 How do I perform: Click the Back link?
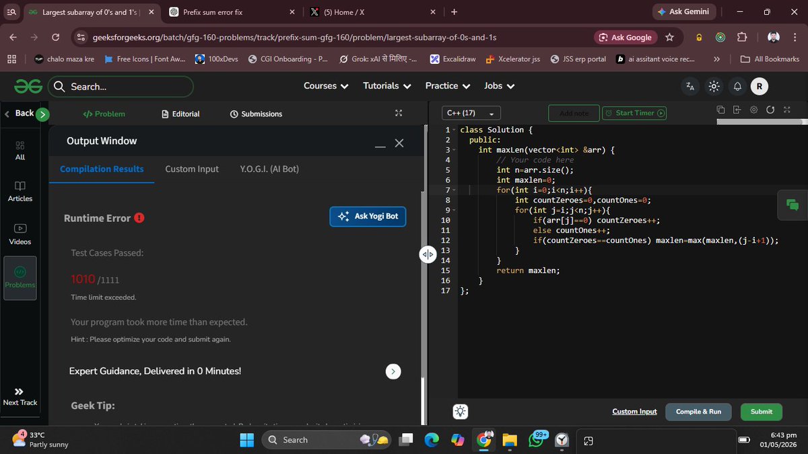click(19, 113)
